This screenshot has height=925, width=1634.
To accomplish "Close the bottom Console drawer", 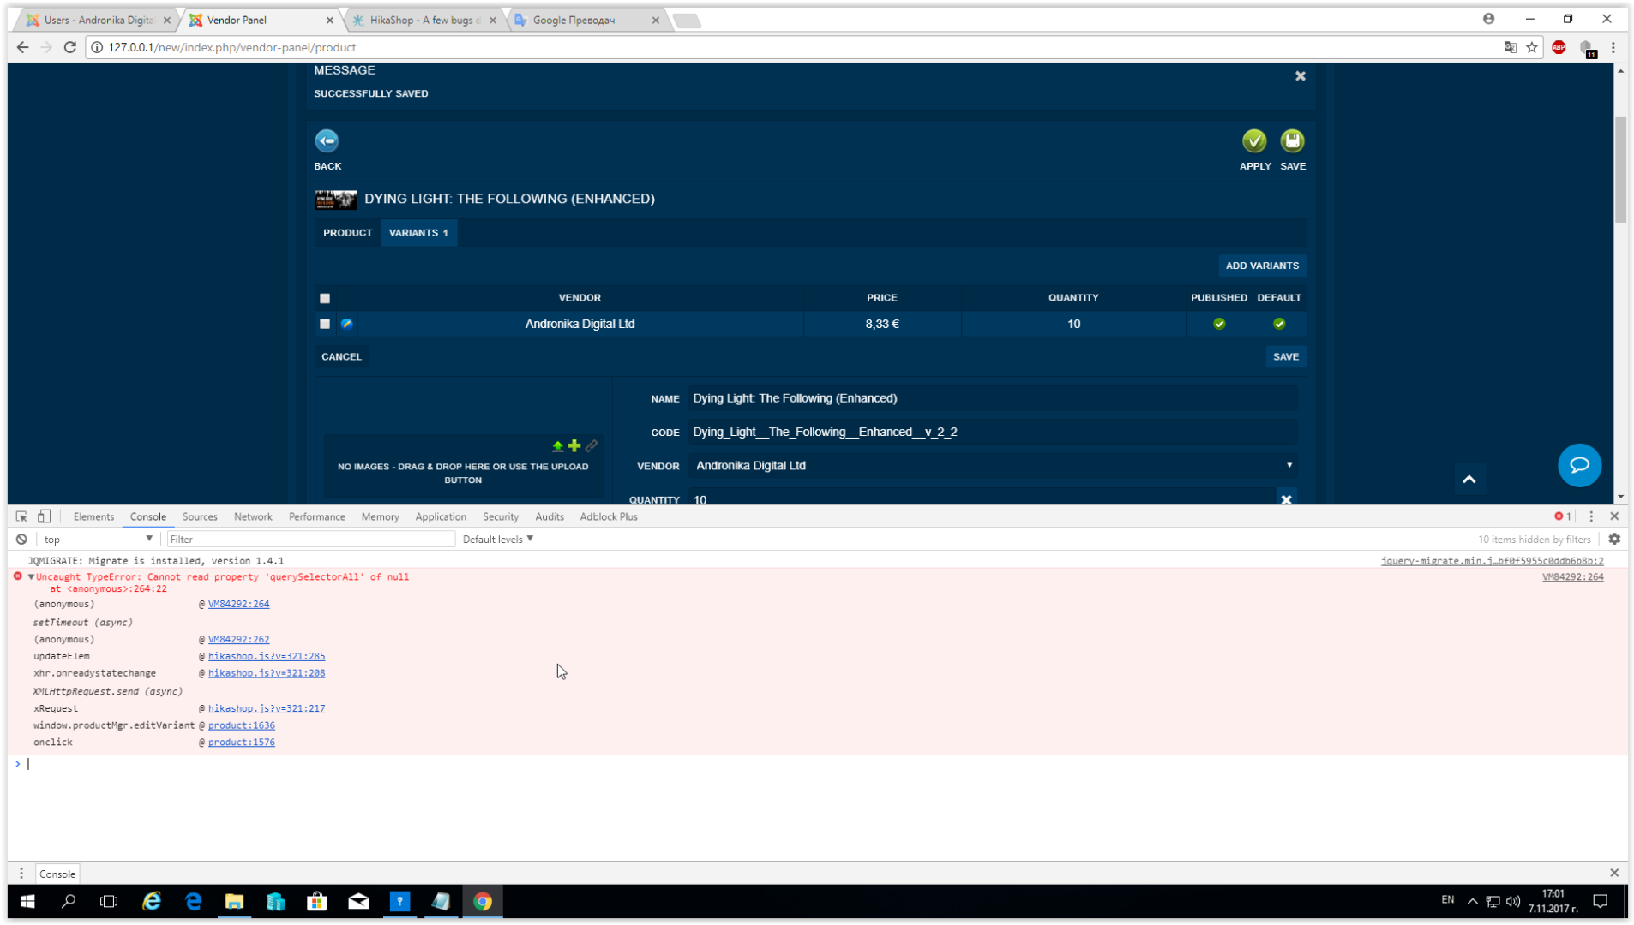I will point(1614,873).
